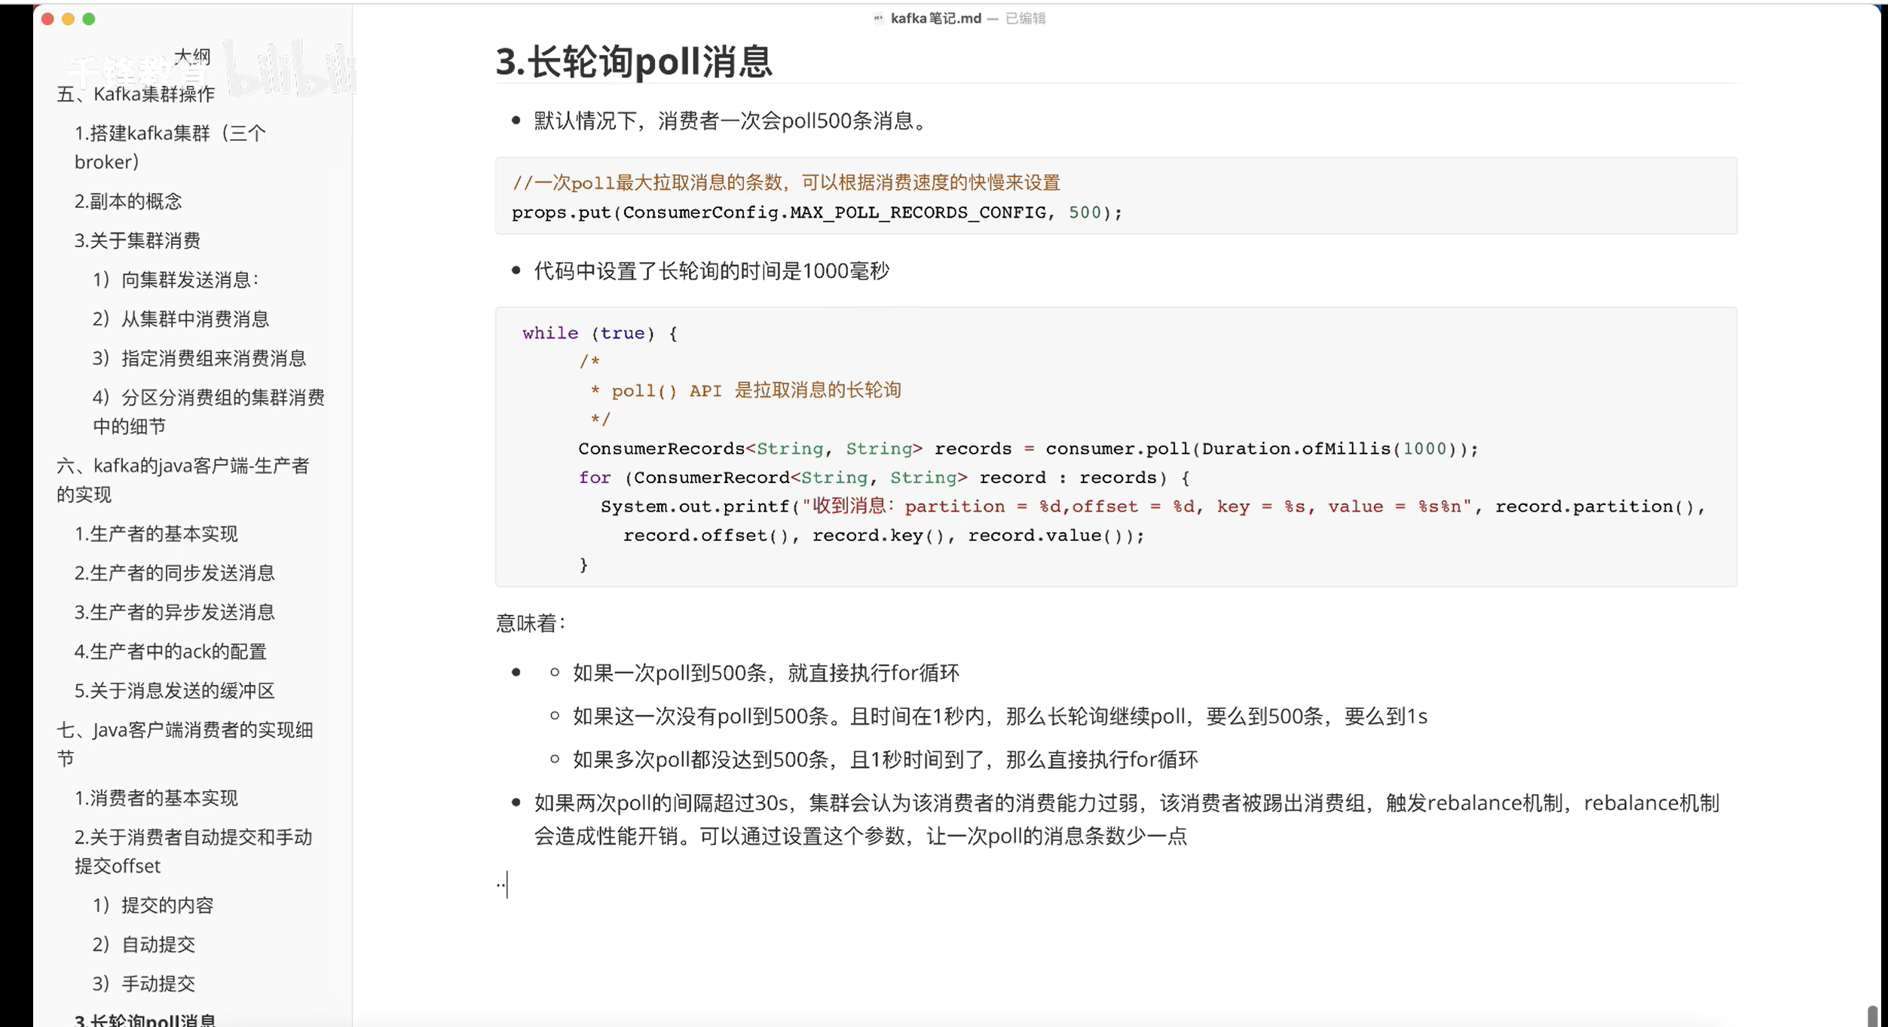This screenshot has width=1888, height=1027.
Task: Jump to outline item 3）手动提交
Action: click(x=143, y=983)
